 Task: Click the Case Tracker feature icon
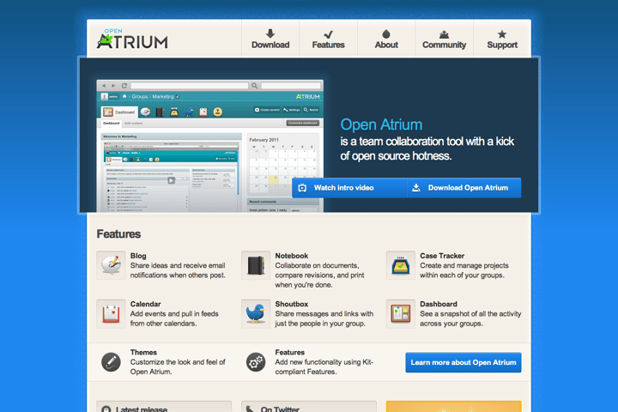pyautogui.click(x=401, y=265)
